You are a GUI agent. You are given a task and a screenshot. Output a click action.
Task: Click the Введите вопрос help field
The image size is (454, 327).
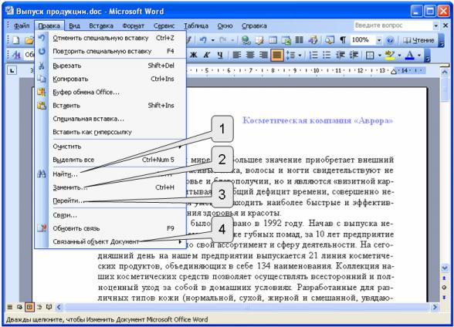[x=393, y=25]
